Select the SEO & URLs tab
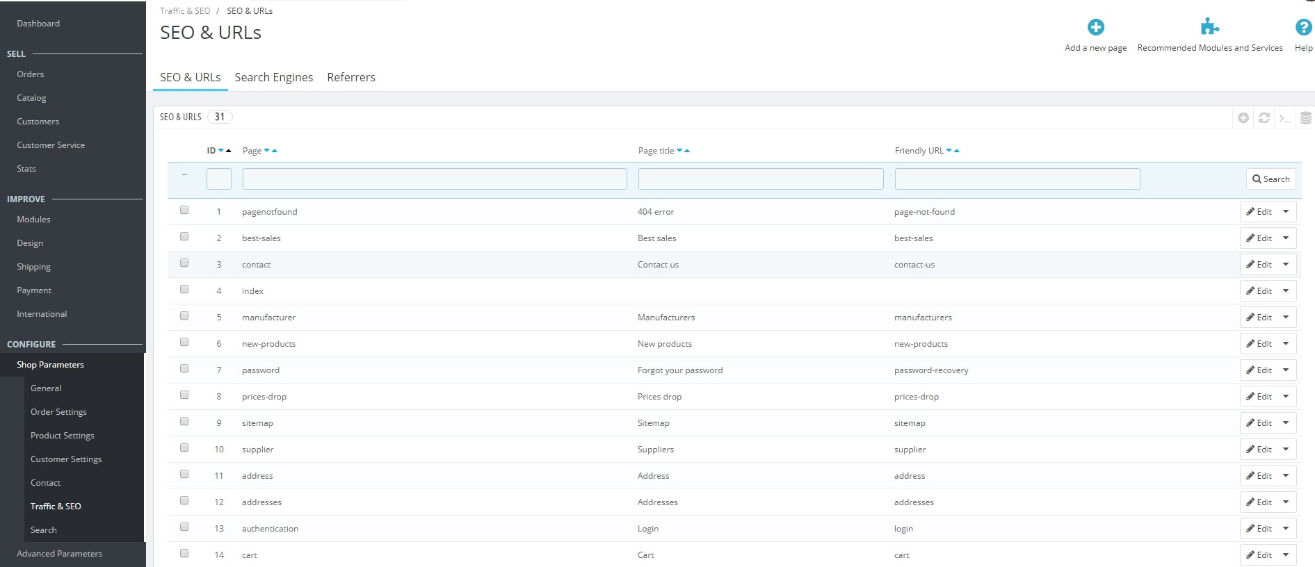This screenshot has width=1315, height=567. tap(191, 77)
